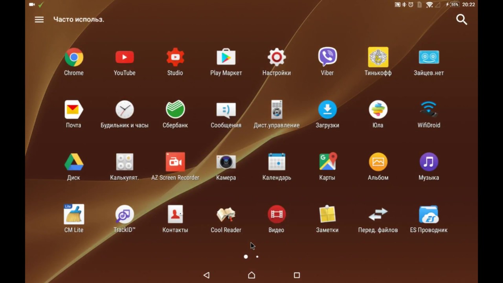This screenshot has height=283, width=503.
Task: Open the Почта mail app
Action: pos(74,110)
